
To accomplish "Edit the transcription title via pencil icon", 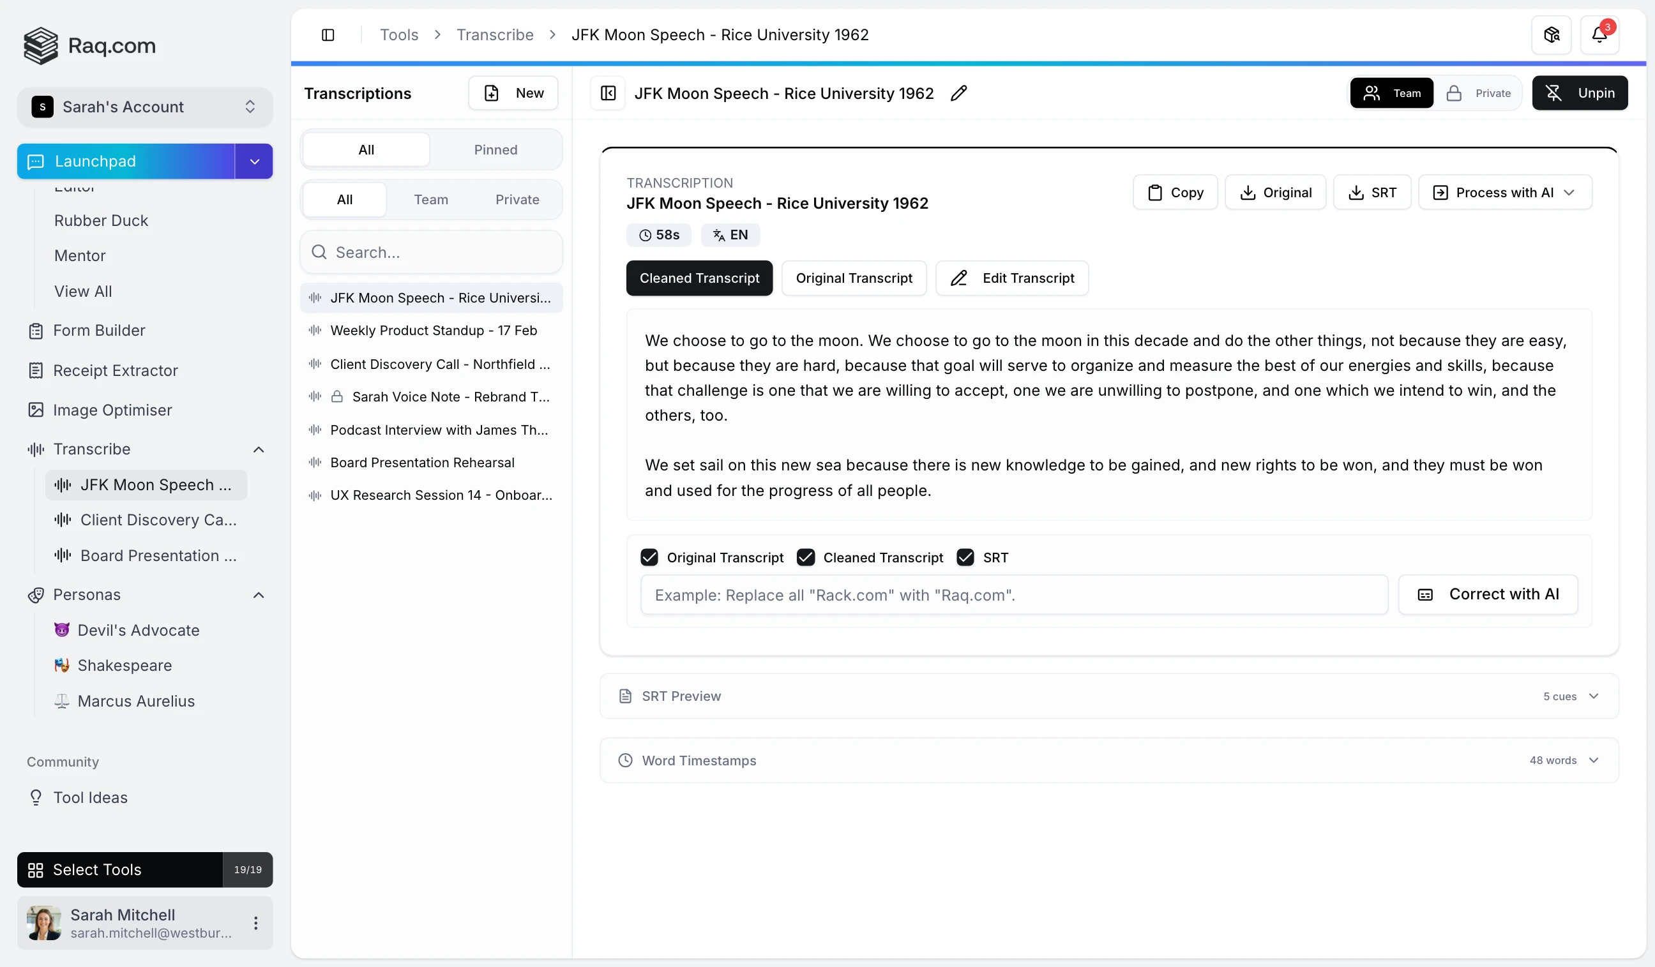I will (958, 93).
